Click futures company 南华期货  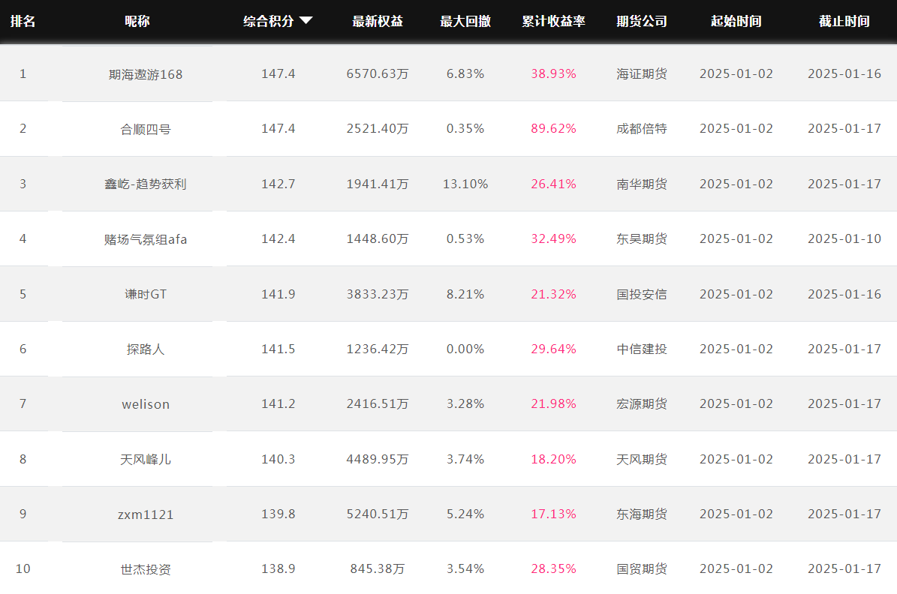(x=641, y=184)
